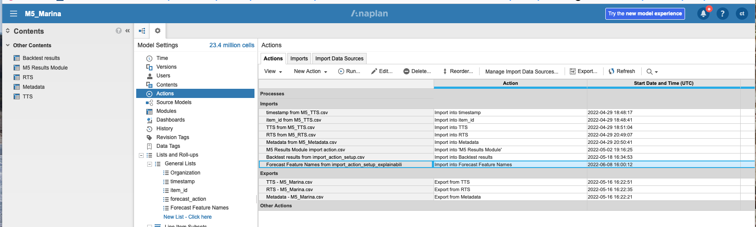
Task: Click Try the new model experience
Action: click(x=645, y=14)
